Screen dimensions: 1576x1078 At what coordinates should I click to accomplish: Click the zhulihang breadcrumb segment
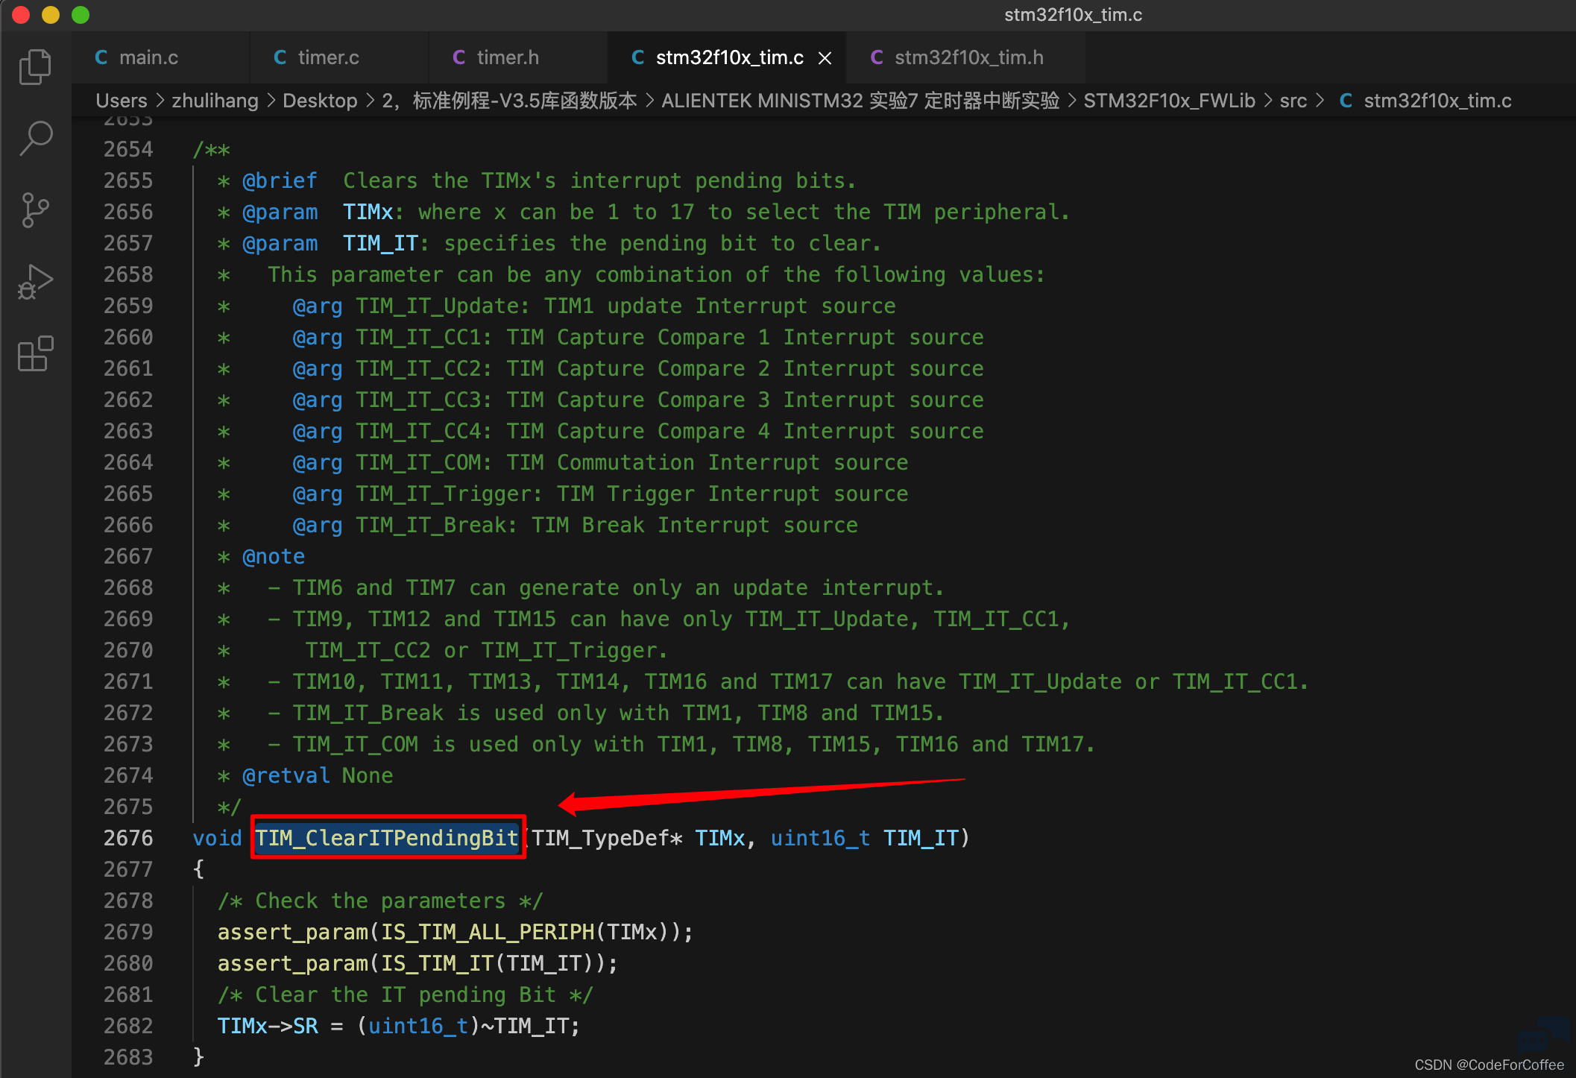(x=215, y=101)
